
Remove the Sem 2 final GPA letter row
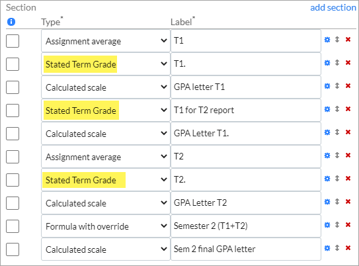click(x=348, y=248)
